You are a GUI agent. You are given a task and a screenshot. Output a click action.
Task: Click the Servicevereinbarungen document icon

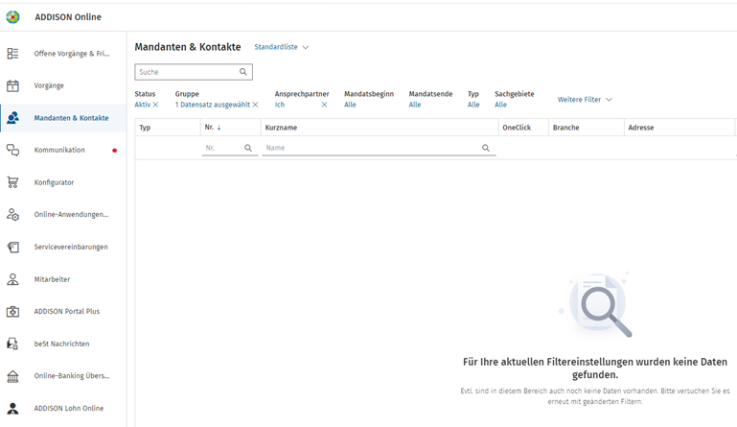[x=12, y=247]
